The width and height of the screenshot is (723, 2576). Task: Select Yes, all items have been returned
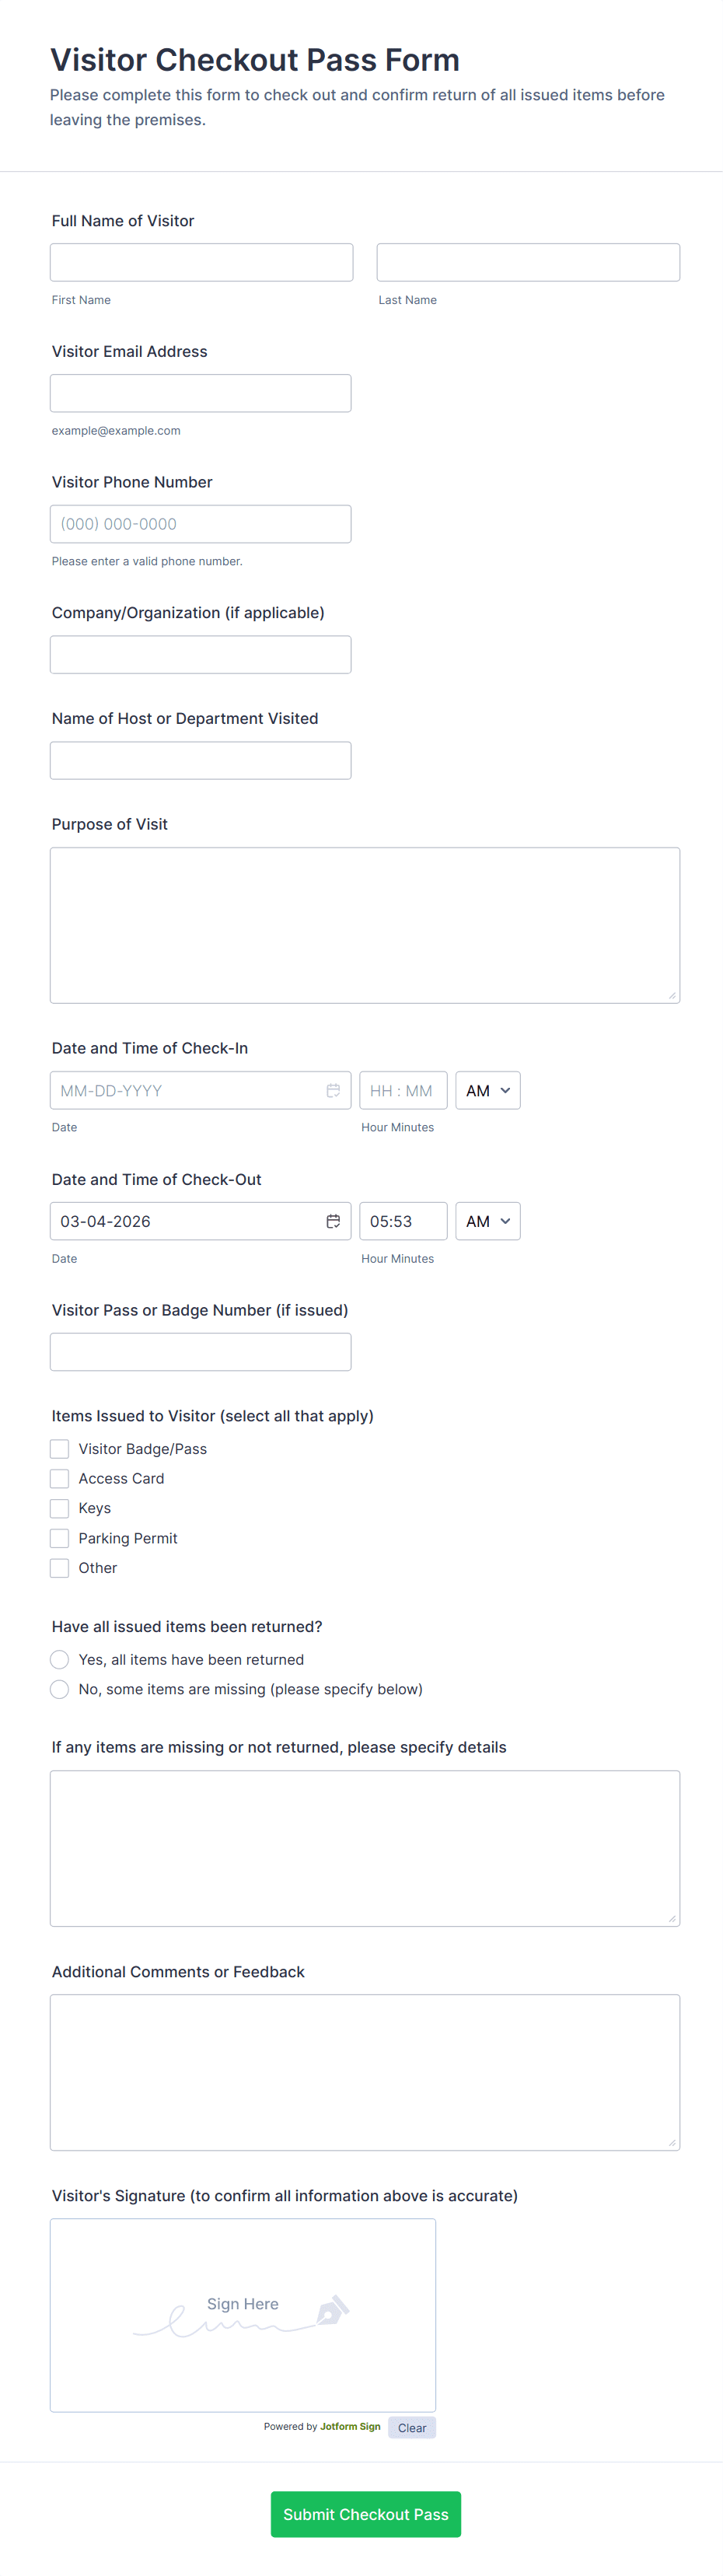point(60,1659)
